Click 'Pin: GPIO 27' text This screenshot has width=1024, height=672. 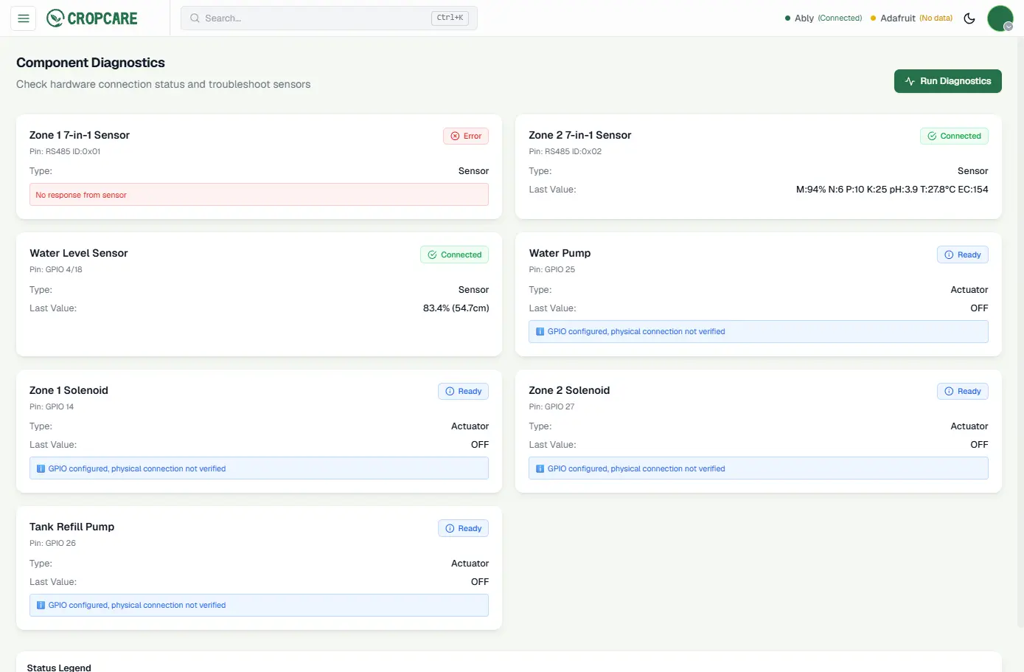[551, 407]
